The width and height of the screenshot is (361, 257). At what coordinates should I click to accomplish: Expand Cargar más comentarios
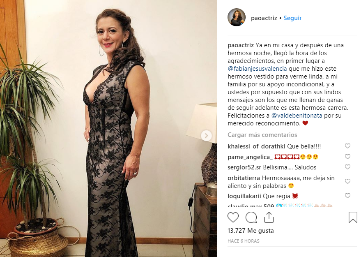coord(262,135)
